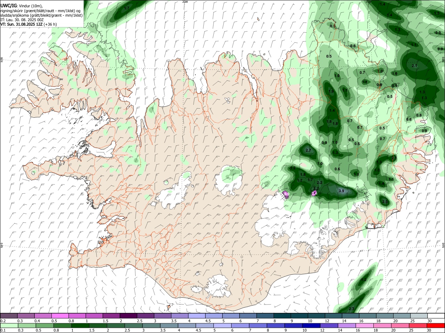The width and height of the screenshot is (445, 333).
Task: Click the 2.7 precipitation value on the map
Action: [308, 150]
